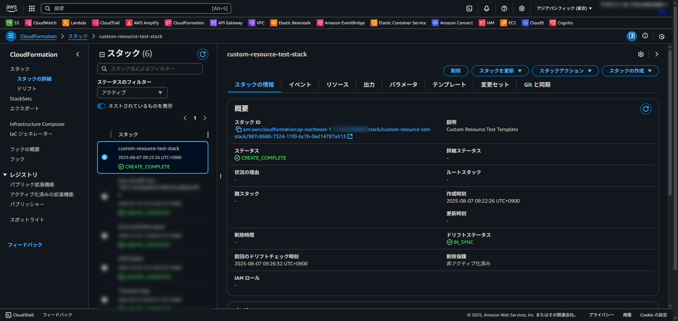Open the stack detail preferences gear
This screenshot has height=321, width=678.
641,54
